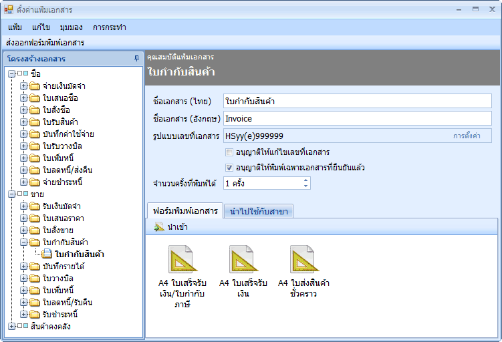Image resolution: width=502 pixels, height=342 pixels.
Task: Click the ชื่อเอกสาร (อังกฤษ) Invoice input field
Action: tap(357, 118)
